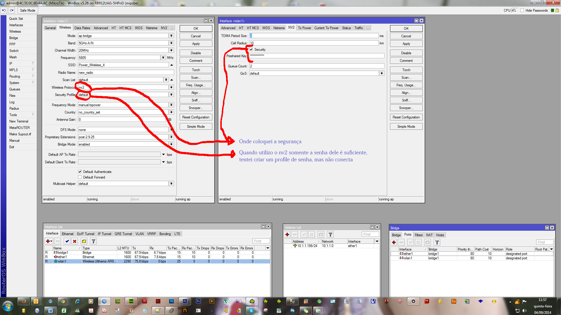
Task: Open the Wireless item in sidebar menu
Action: coord(15,31)
